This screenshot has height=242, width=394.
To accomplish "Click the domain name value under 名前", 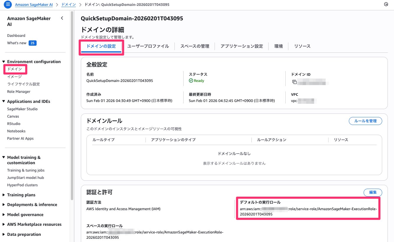I will [x=120, y=81].
